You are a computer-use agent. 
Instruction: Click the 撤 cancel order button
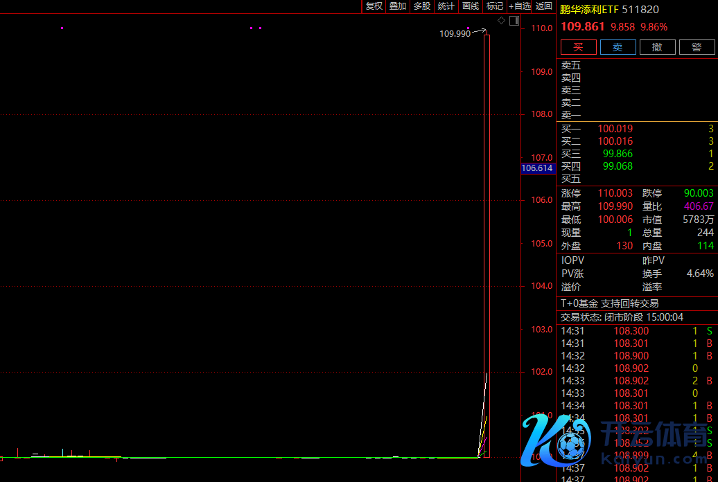coord(657,47)
